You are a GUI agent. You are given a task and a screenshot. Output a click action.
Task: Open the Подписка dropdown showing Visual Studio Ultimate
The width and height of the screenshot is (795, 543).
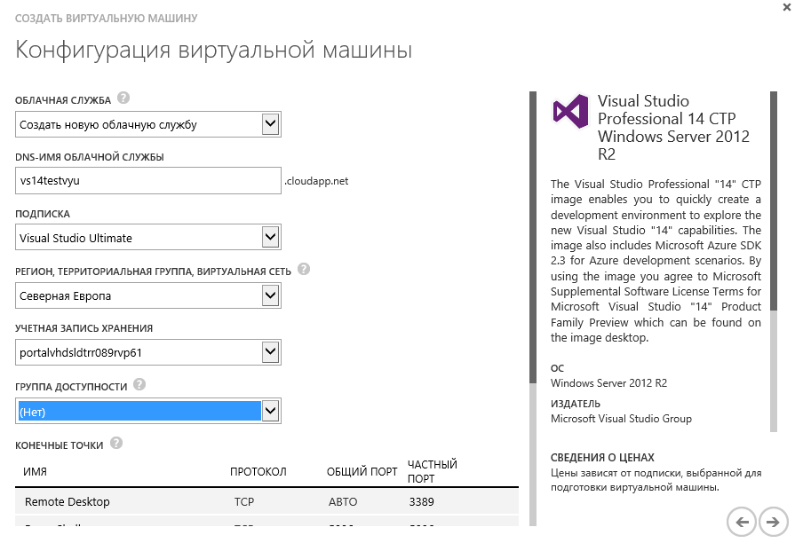pos(148,238)
